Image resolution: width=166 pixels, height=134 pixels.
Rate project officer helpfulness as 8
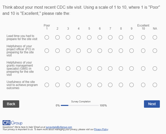click(121, 51)
